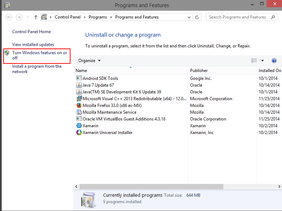Sort by Publisher column header
Viewport: 282px width, 211px height.
[x=222, y=71]
